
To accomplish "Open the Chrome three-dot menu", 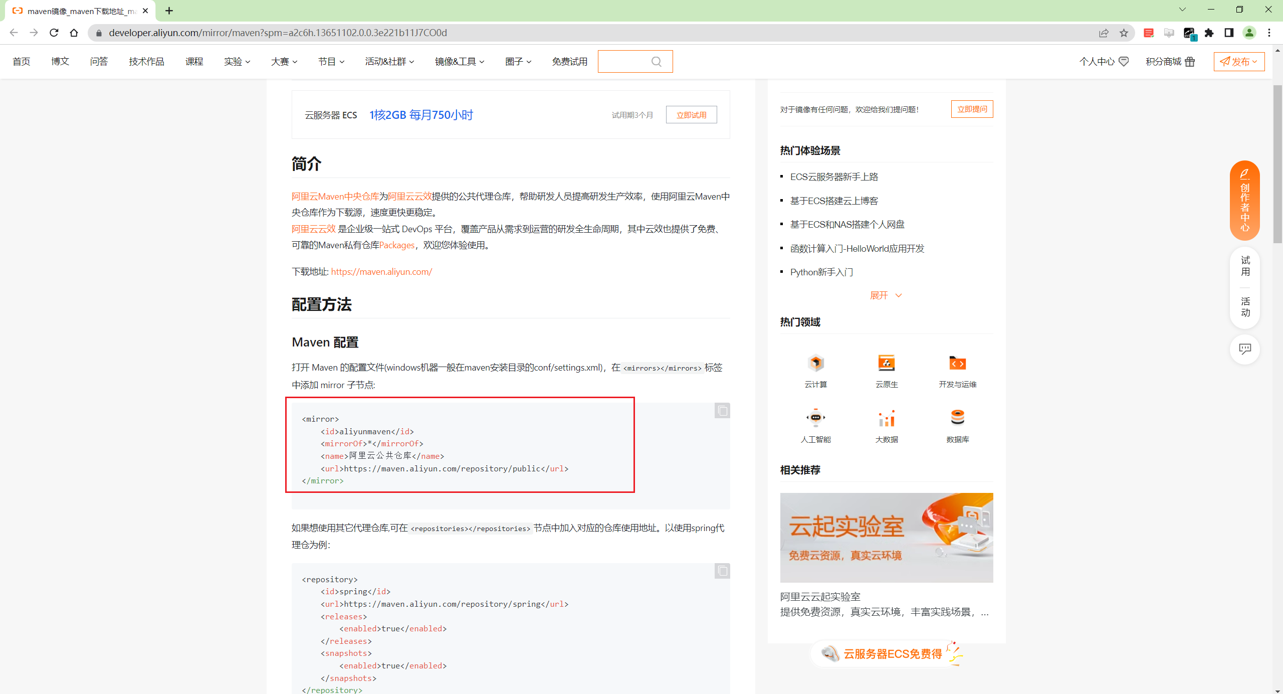I will point(1269,33).
